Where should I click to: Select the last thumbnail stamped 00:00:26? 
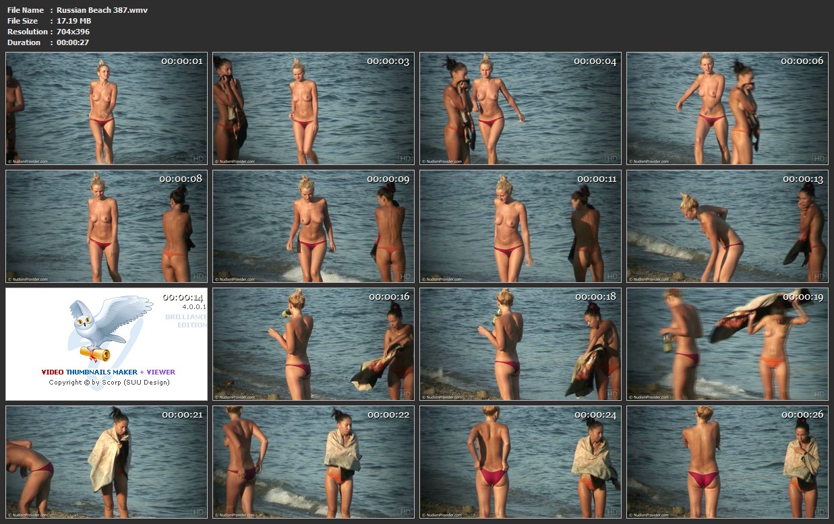(x=727, y=461)
